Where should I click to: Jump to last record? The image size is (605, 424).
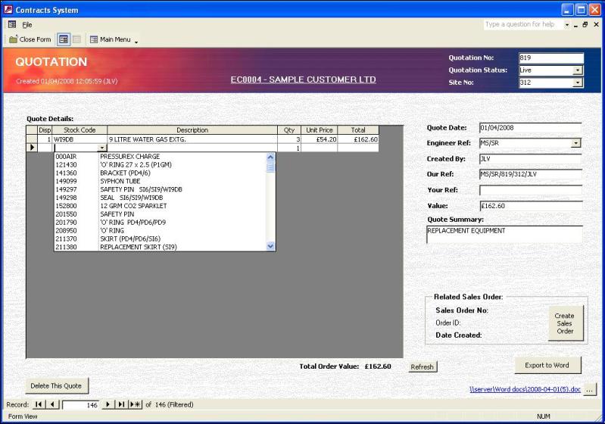pyautogui.click(x=120, y=405)
